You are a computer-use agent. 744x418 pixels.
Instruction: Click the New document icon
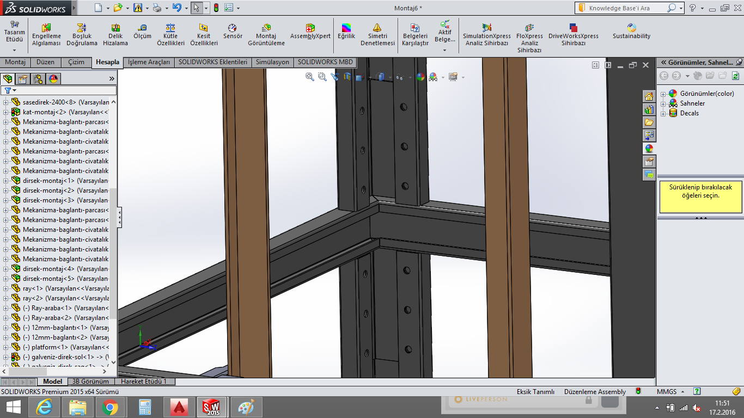point(98,8)
